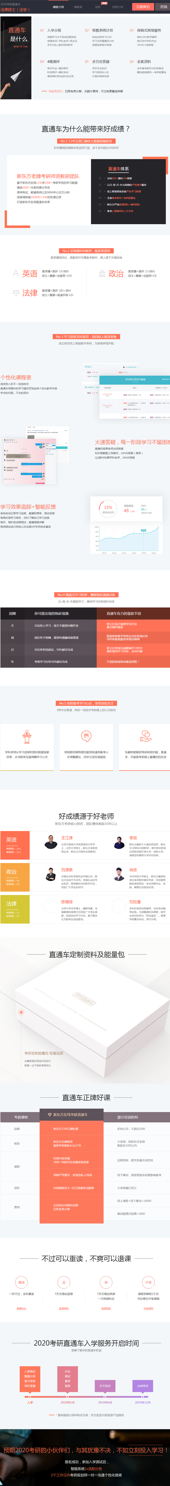Select the orange 政治 teacher category block

tap(14, 877)
